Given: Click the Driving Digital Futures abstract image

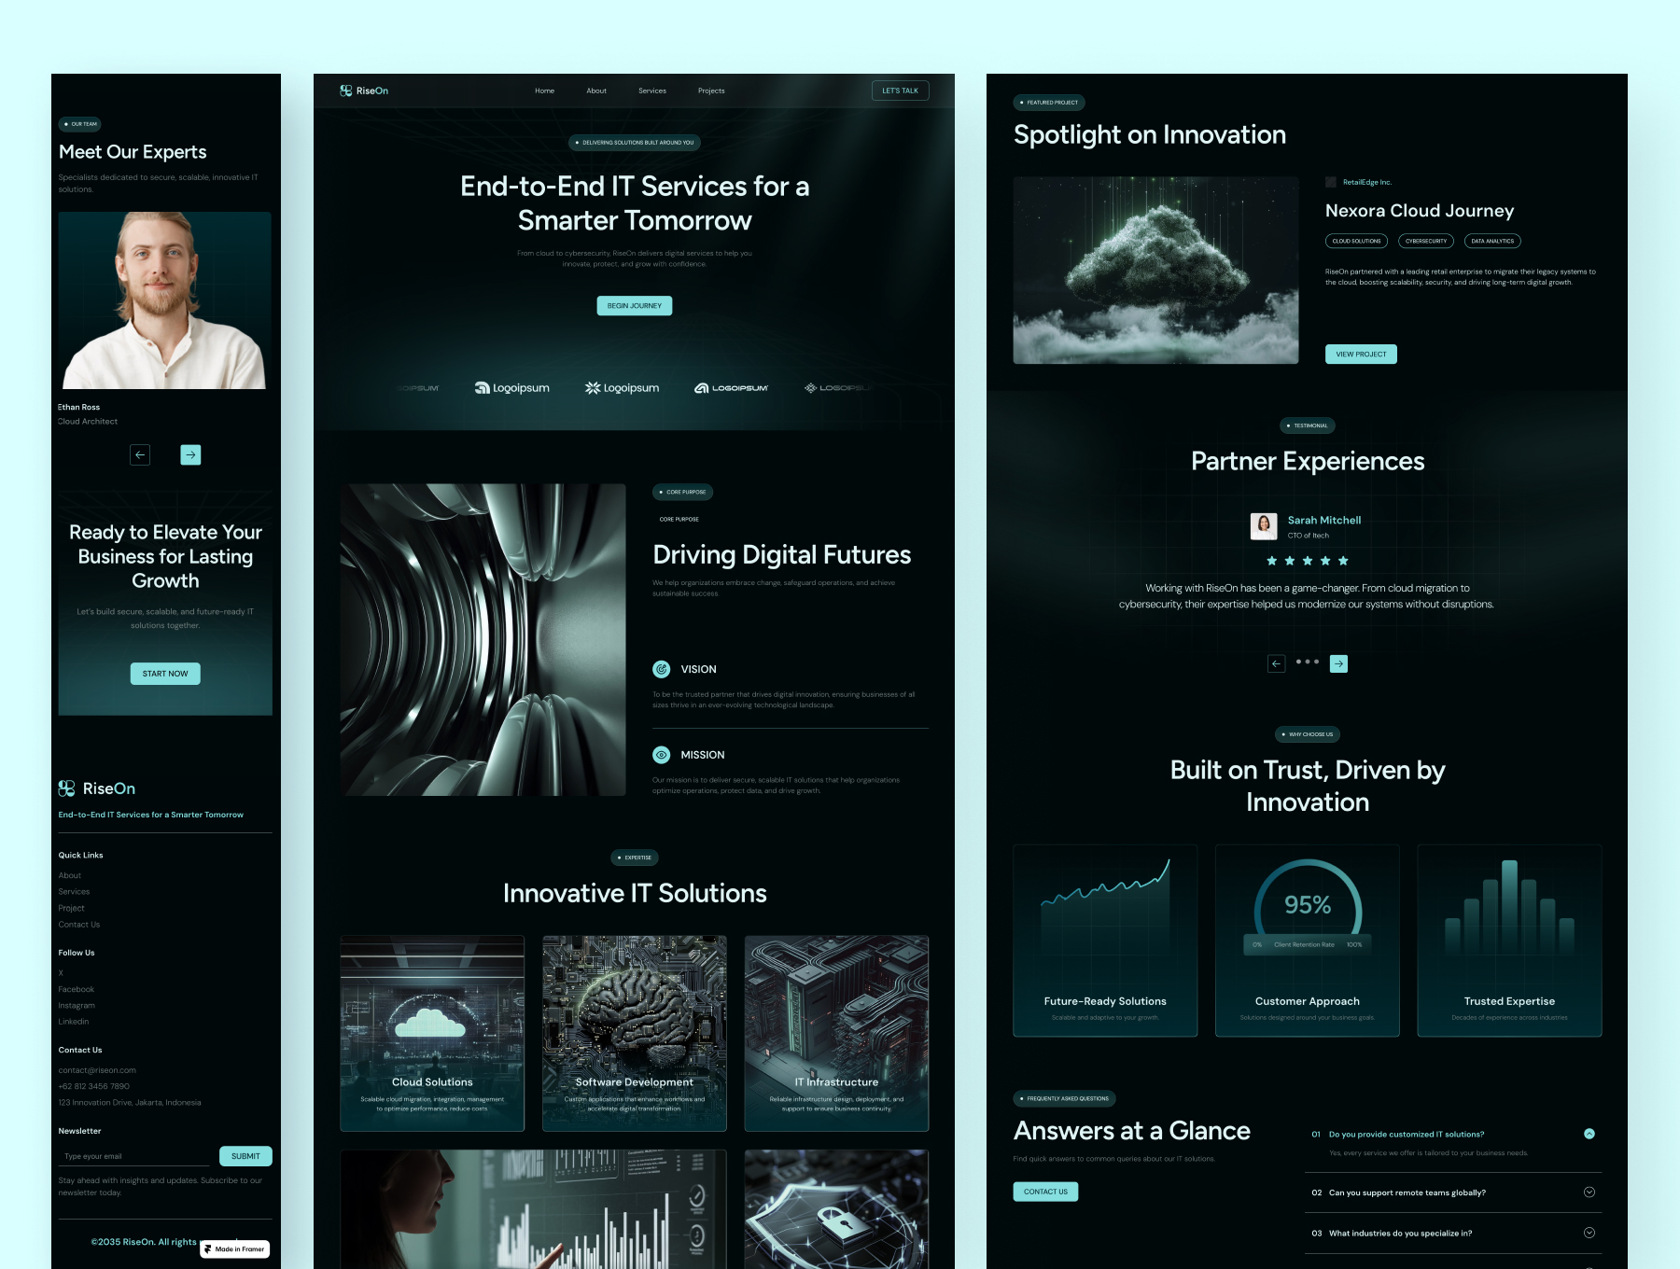Looking at the screenshot, I should 483,639.
